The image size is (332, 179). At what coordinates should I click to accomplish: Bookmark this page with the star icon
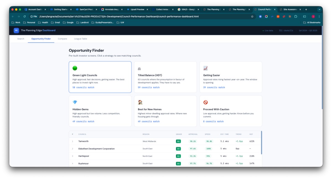click(x=252, y=17)
